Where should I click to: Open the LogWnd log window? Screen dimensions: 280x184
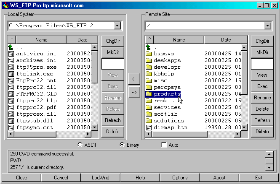(100, 178)
